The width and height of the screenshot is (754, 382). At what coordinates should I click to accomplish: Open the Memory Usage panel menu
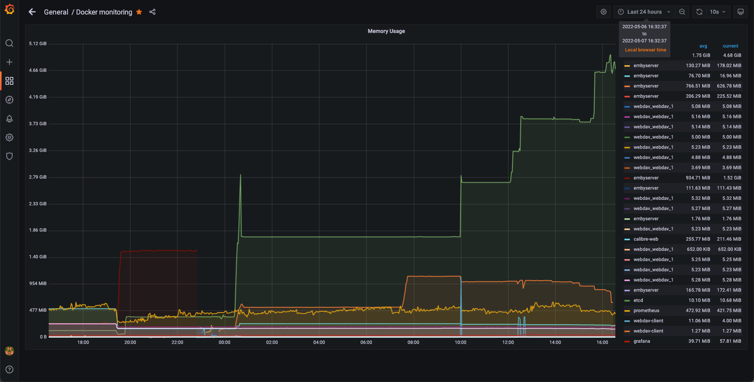pyautogui.click(x=386, y=31)
